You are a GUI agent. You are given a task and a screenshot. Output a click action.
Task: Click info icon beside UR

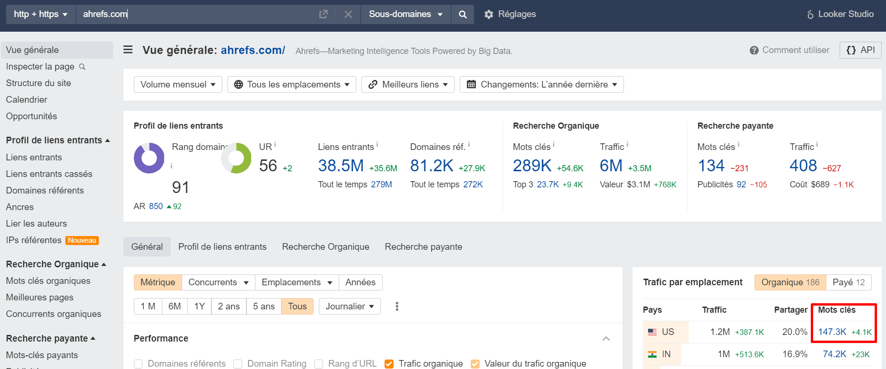[275, 144]
